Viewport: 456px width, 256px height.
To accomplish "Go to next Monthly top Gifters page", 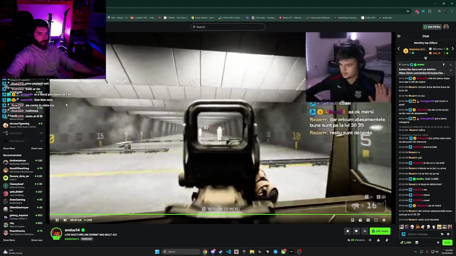I will point(452,49).
